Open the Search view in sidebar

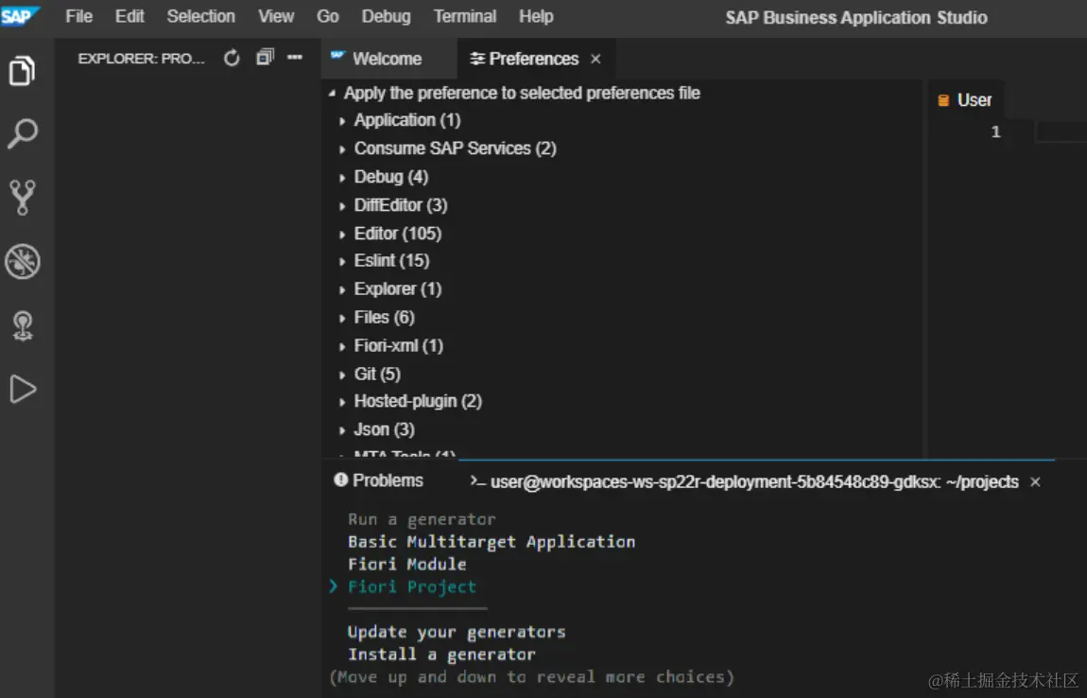(22, 133)
